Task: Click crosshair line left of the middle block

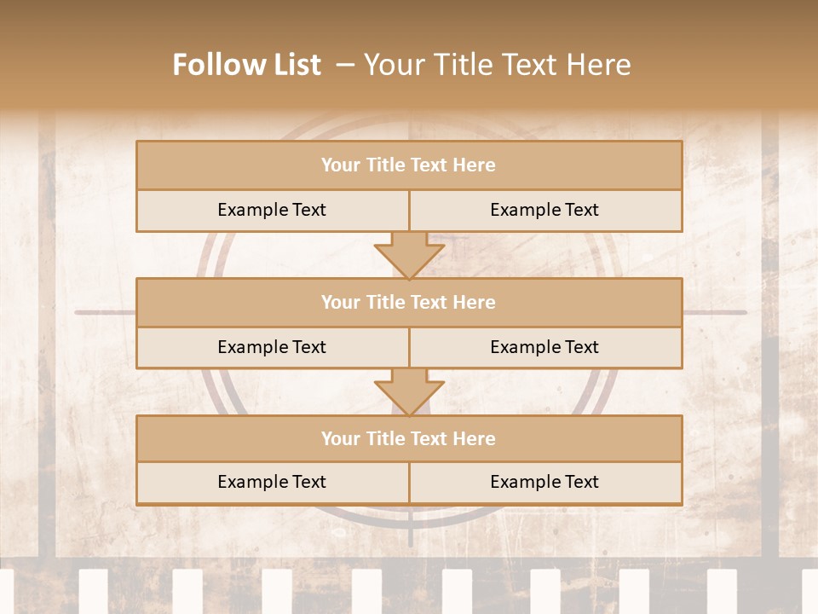Action: coord(104,312)
